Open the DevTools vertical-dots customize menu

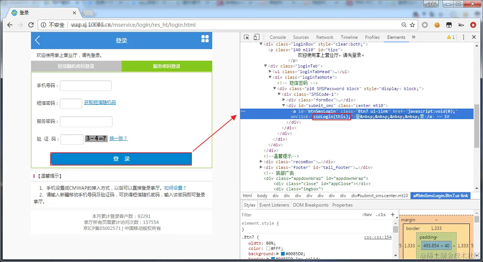coord(463,37)
